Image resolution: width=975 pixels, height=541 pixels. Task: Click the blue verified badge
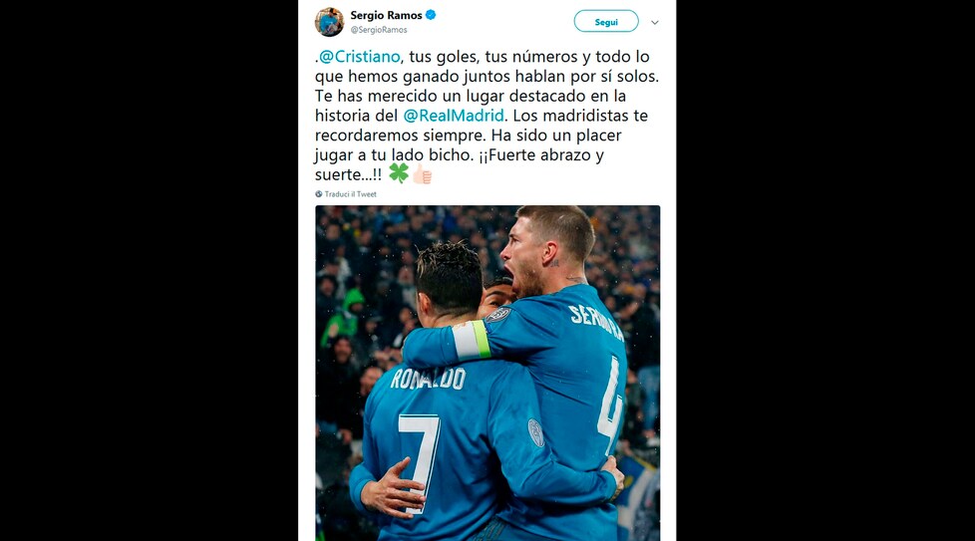click(431, 15)
